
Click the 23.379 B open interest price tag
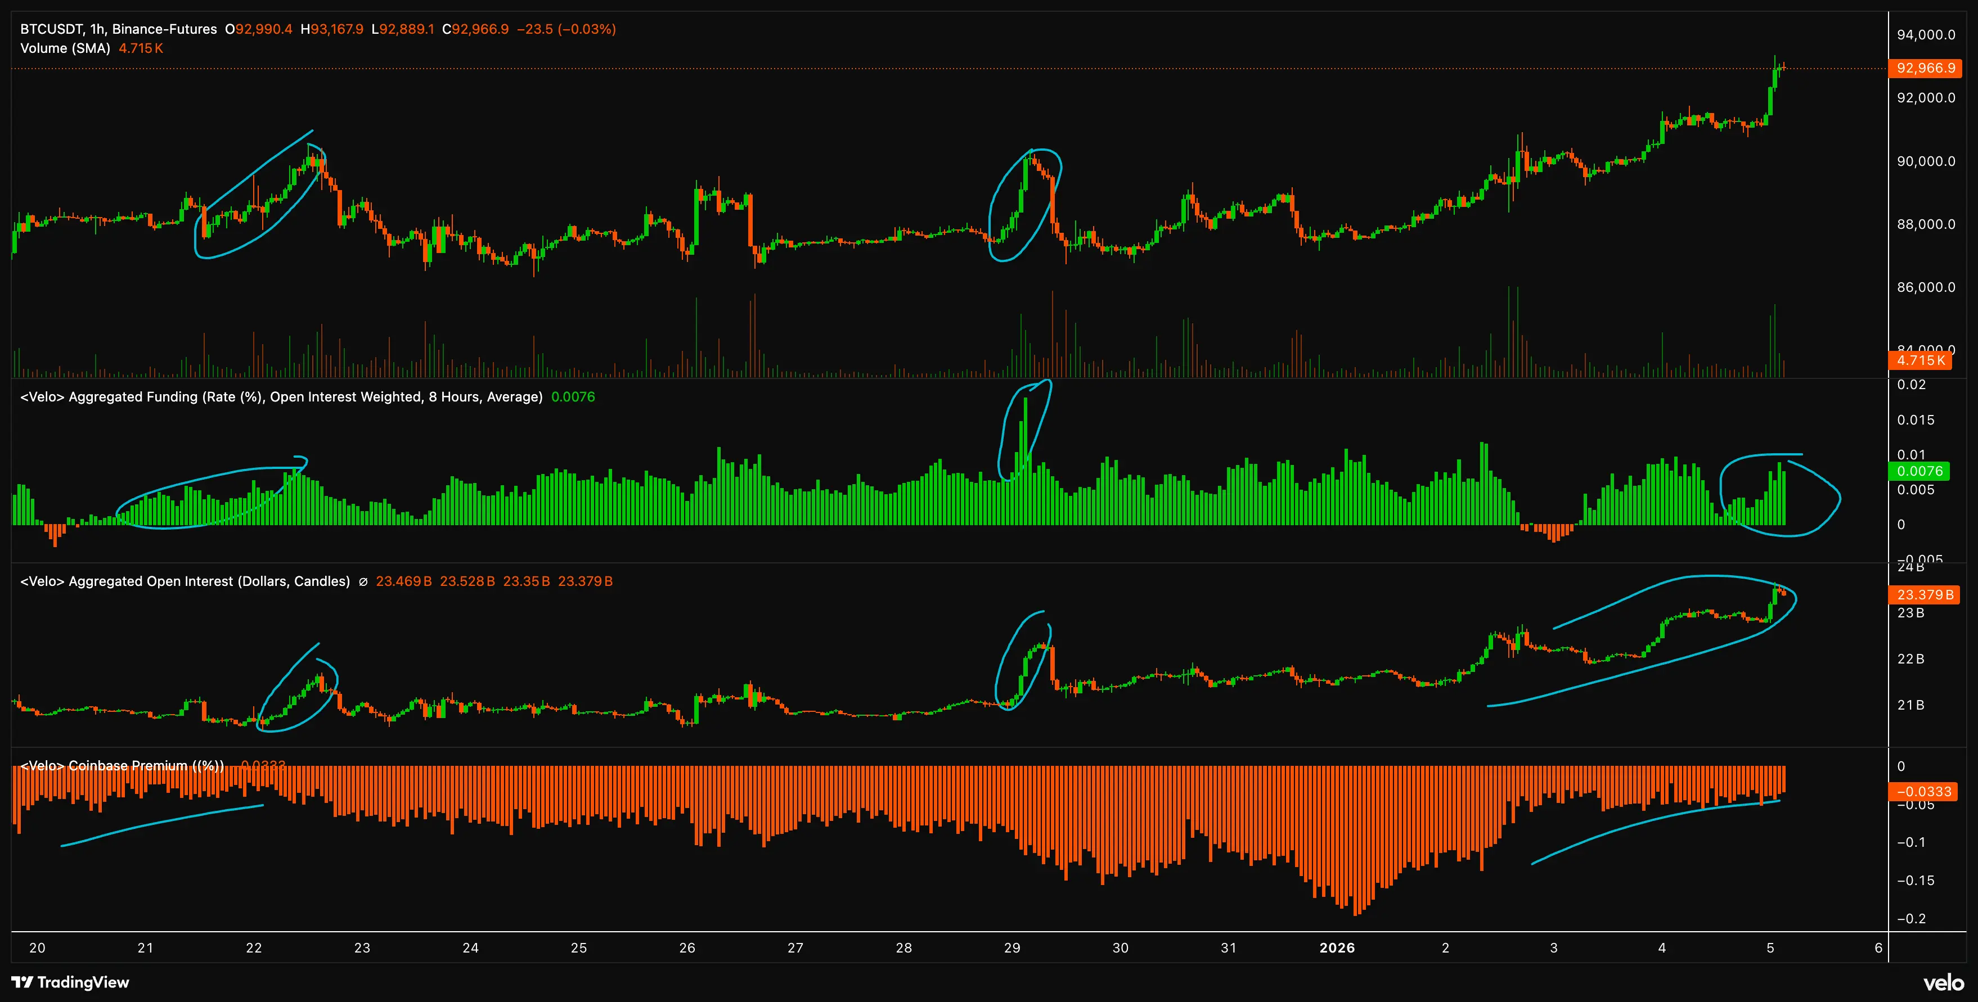(1924, 594)
